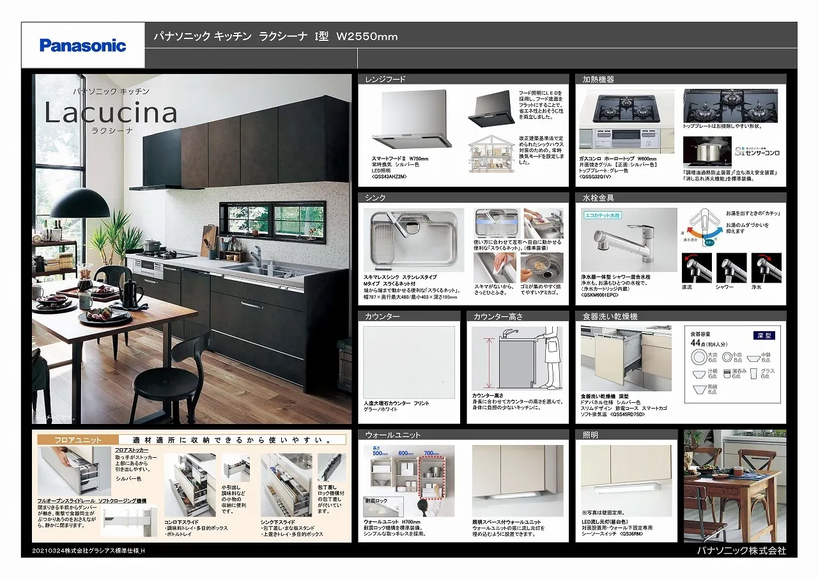Screen dimensions: 818x578
Task: Open the dining table photo at bottom right
Action: pyautogui.click(x=734, y=486)
